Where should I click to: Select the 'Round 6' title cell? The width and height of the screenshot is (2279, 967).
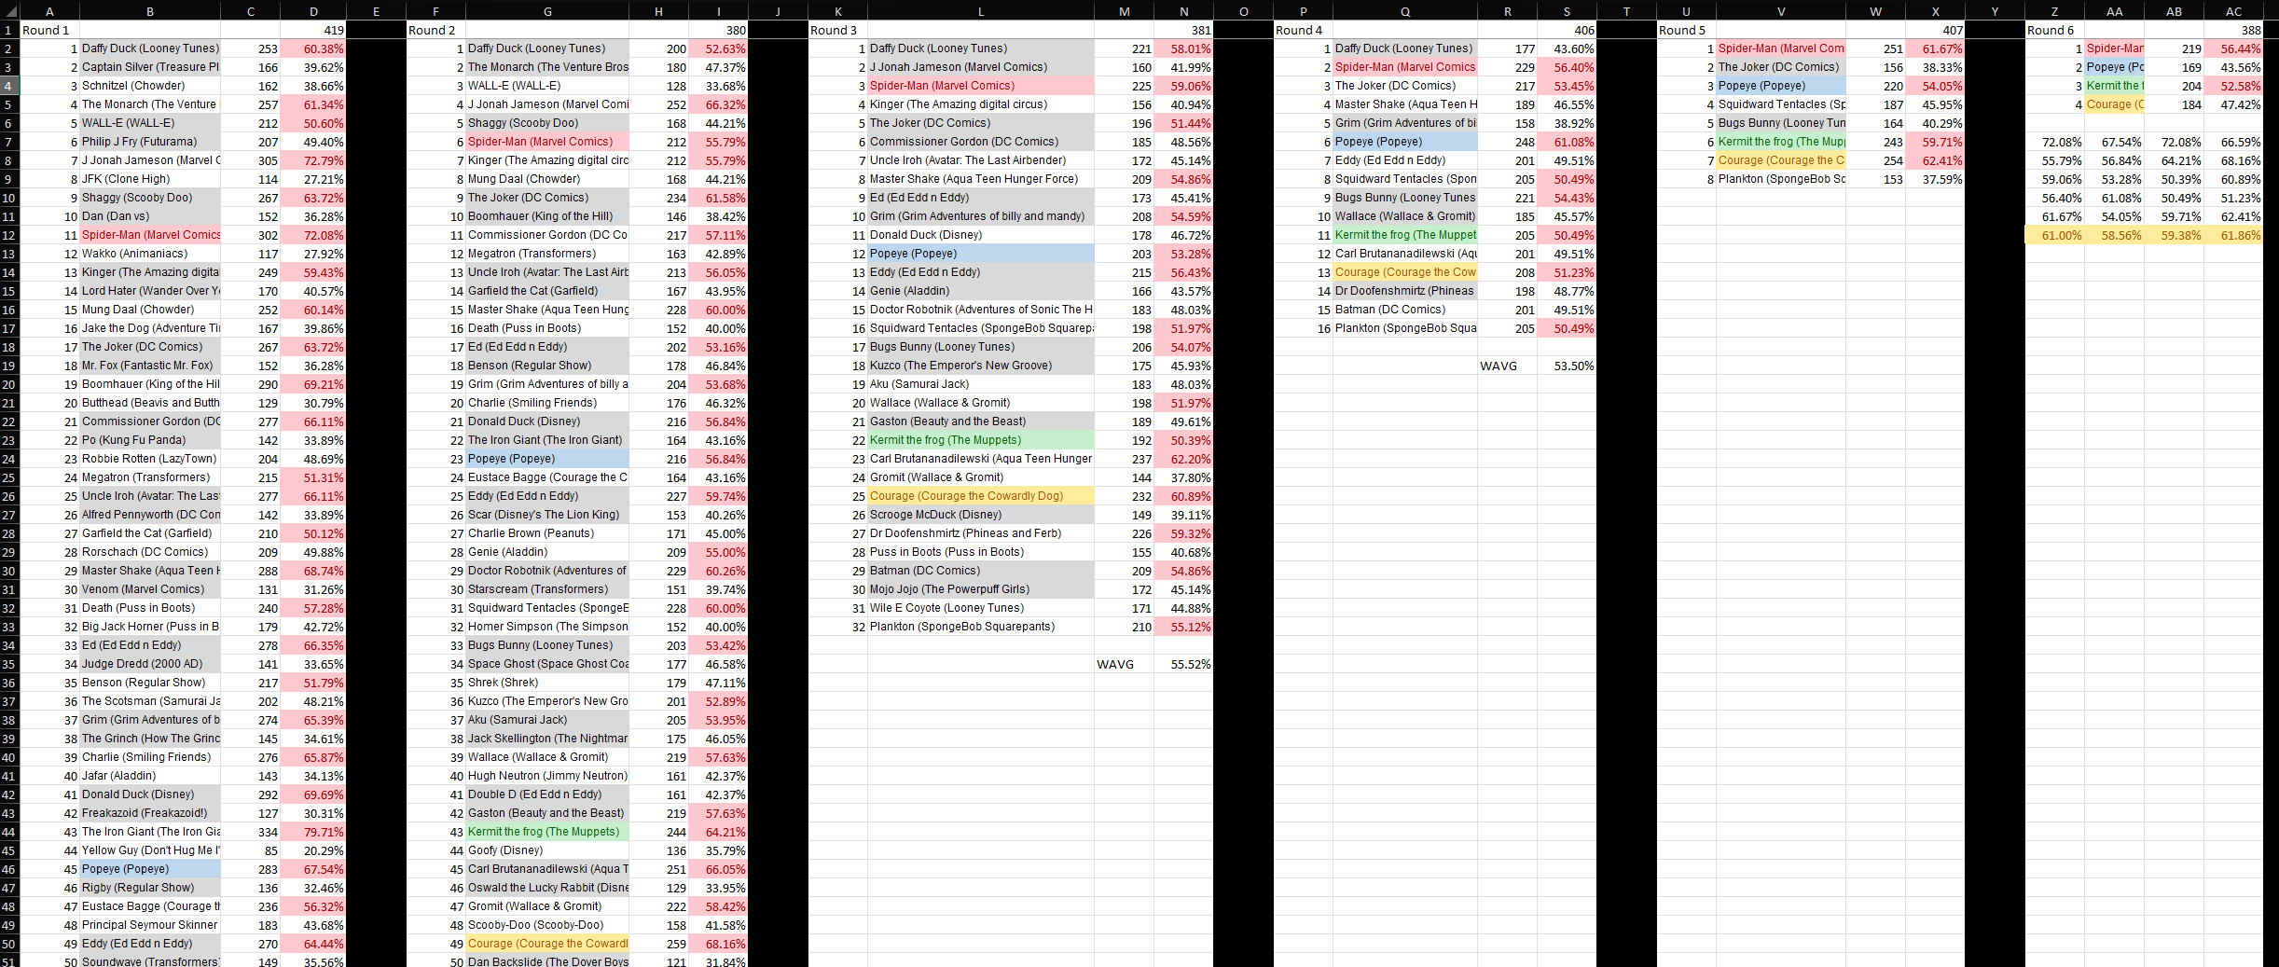coord(2054,30)
